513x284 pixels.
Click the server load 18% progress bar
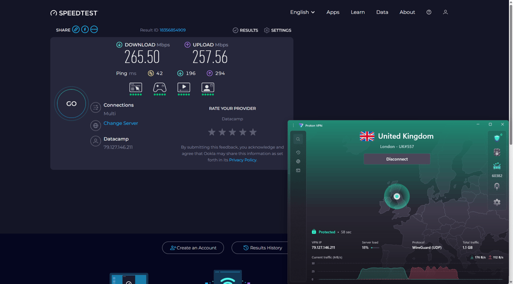click(375, 248)
